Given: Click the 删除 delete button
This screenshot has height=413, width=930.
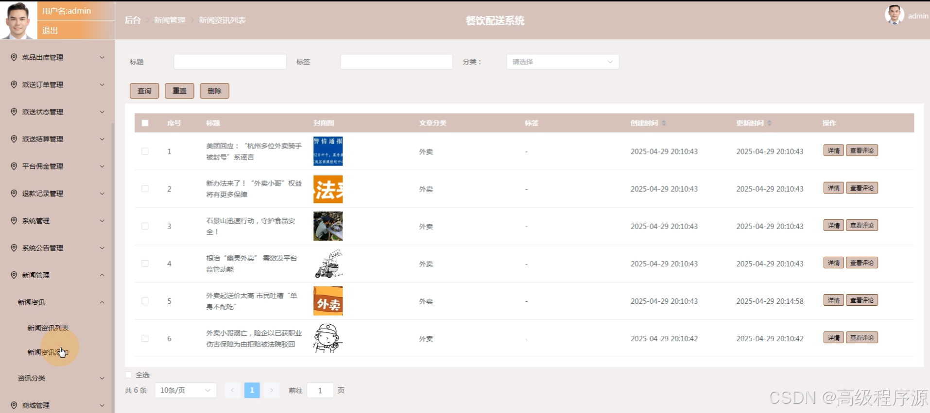Looking at the screenshot, I should tap(214, 91).
